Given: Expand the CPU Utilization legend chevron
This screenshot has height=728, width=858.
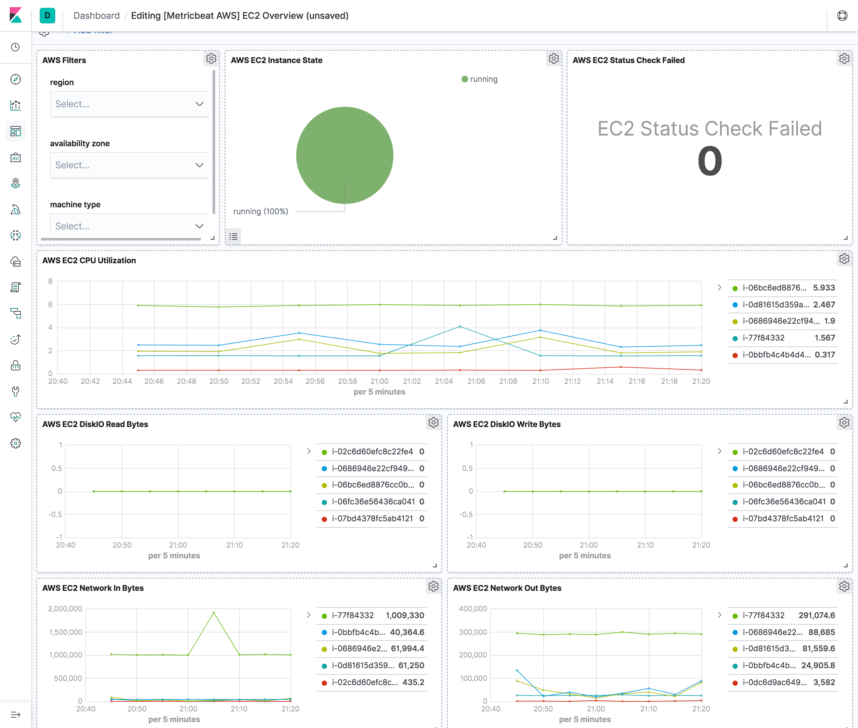Looking at the screenshot, I should point(720,287).
